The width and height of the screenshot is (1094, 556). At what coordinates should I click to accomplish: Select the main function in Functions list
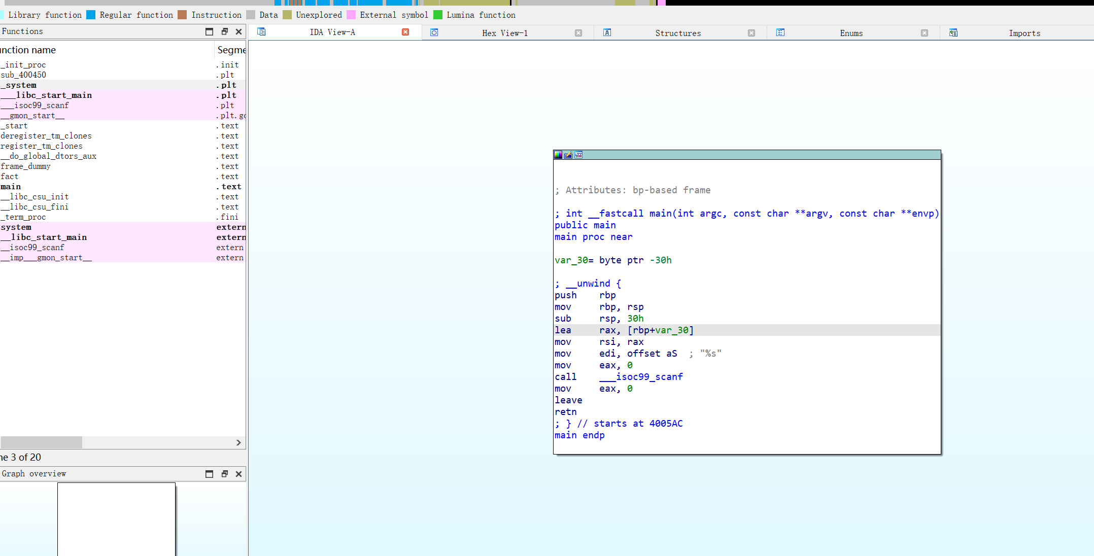click(x=123, y=187)
